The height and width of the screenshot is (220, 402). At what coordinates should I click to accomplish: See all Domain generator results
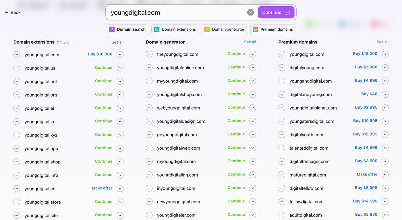coord(250,42)
